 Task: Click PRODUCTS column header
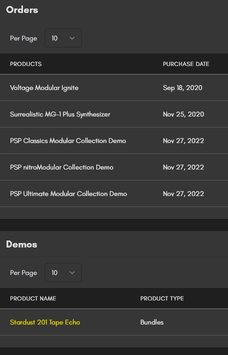(x=26, y=64)
